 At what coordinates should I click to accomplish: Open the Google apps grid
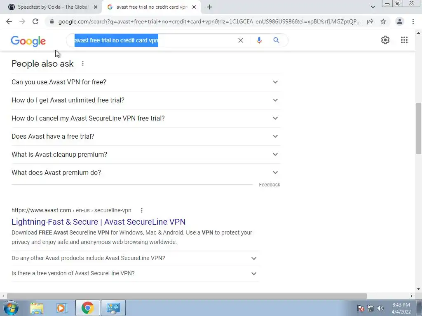[x=404, y=40]
